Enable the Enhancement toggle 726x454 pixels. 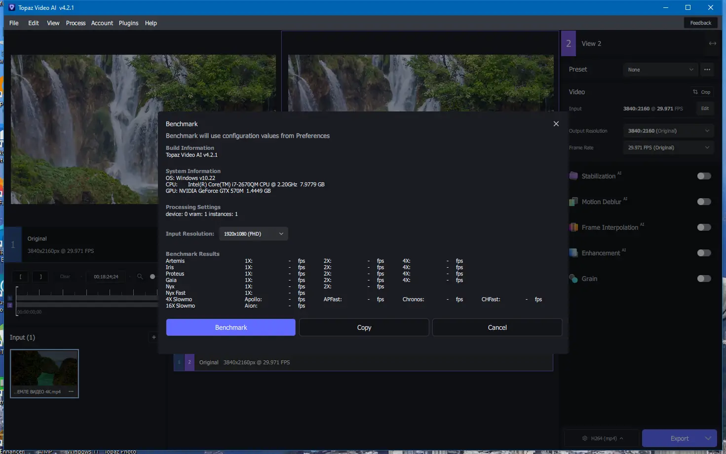[x=704, y=253]
